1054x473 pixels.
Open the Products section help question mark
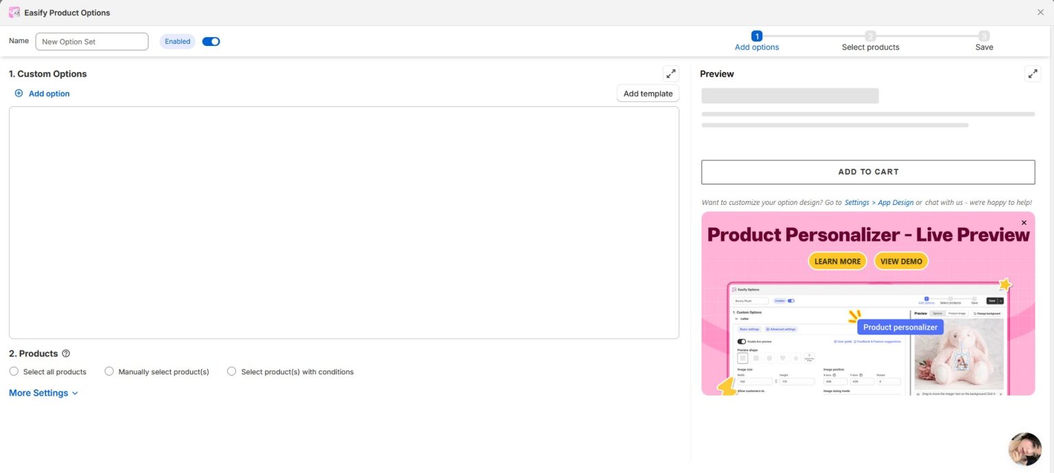coord(66,353)
